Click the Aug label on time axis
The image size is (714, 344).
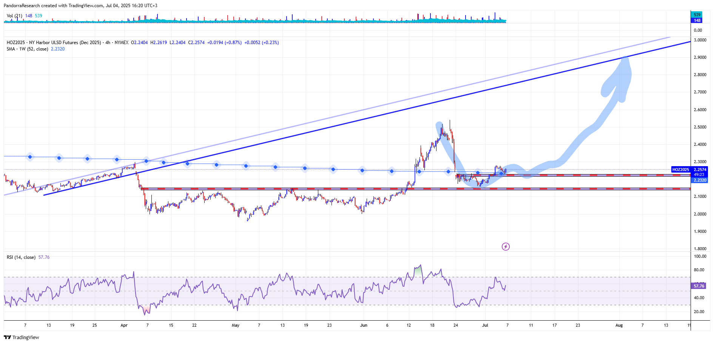click(619, 325)
